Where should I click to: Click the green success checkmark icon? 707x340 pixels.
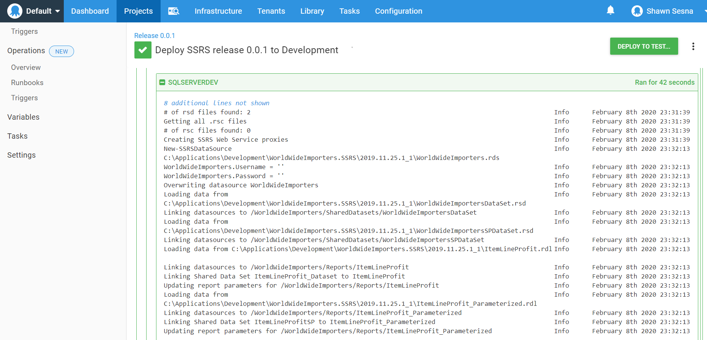pos(143,50)
